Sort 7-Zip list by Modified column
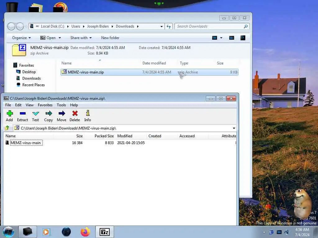The height and width of the screenshot is (238, 318). [x=131, y=136]
